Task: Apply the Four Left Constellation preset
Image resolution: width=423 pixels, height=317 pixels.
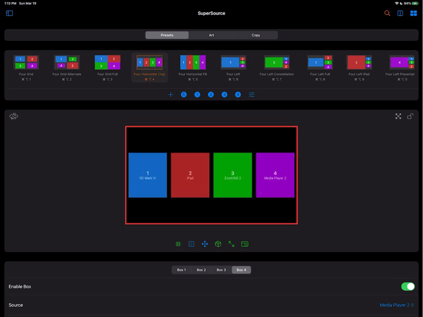Action: coord(276,62)
